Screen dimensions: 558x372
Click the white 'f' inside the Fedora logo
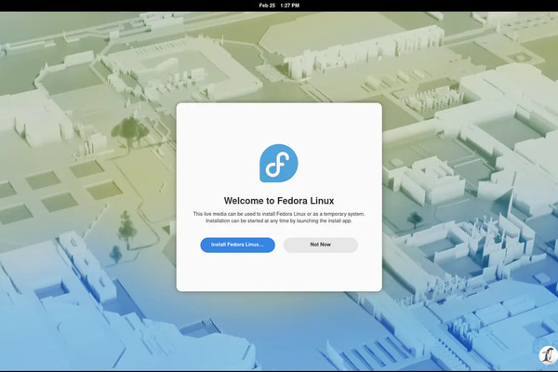pyautogui.click(x=278, y=165)
